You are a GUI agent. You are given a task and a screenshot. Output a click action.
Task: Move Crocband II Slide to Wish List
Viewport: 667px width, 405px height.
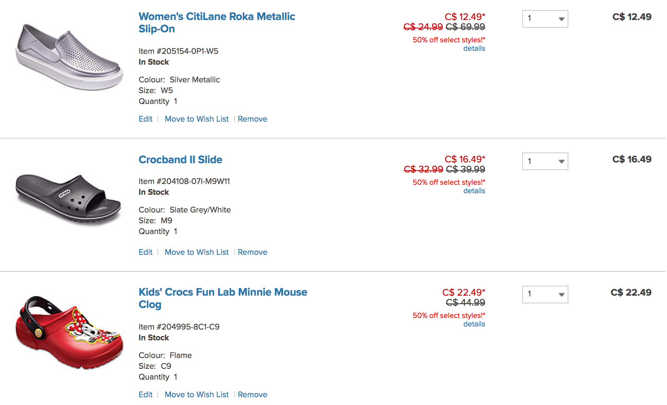(196, 252)
